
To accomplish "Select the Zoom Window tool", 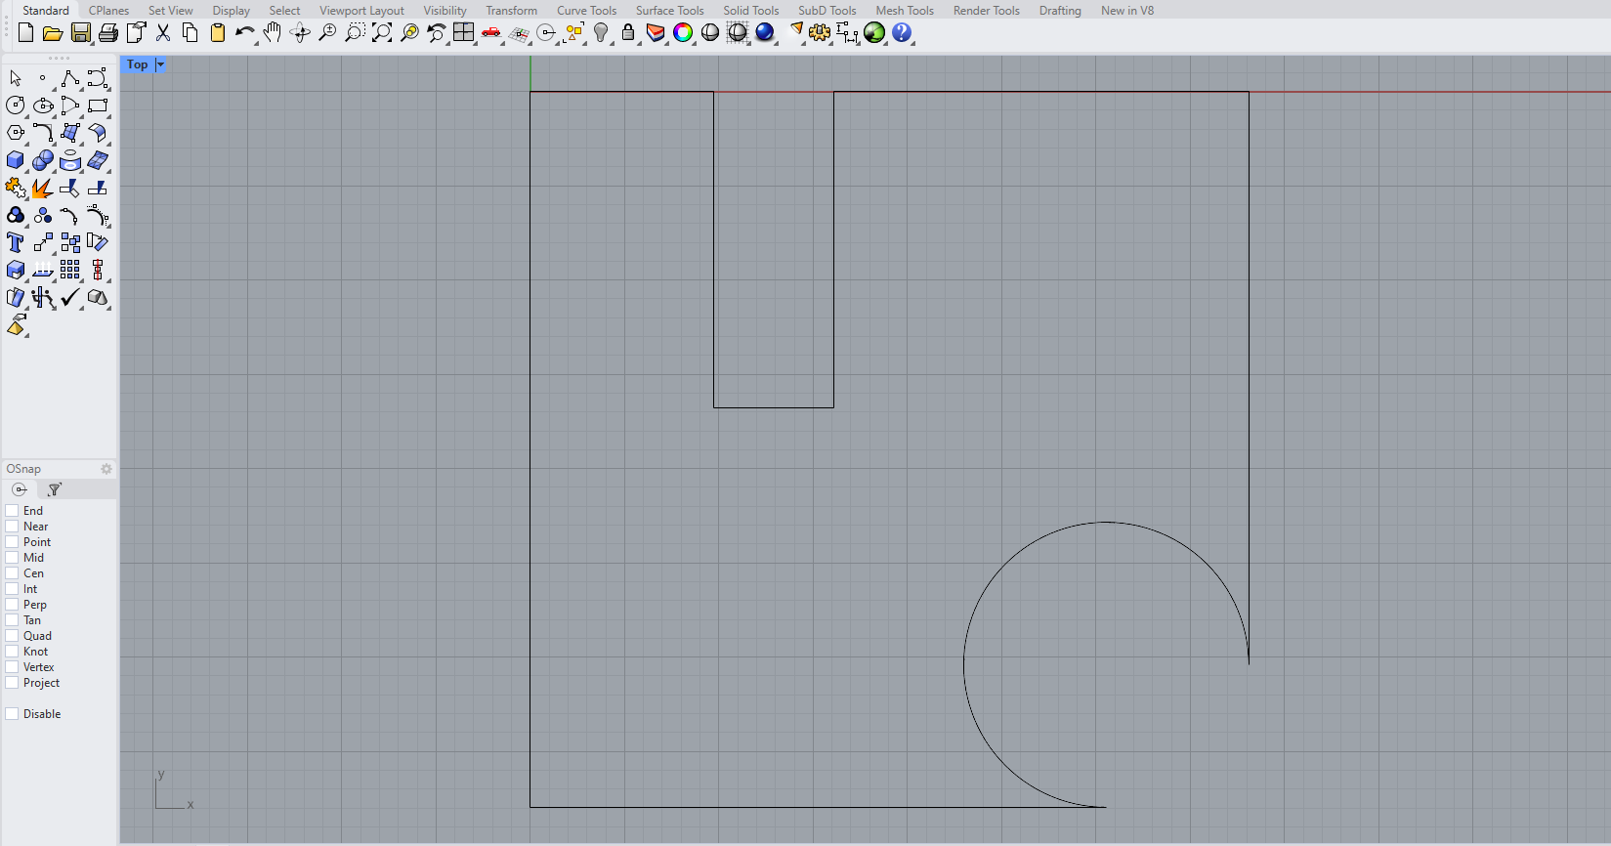I will 354,33.
